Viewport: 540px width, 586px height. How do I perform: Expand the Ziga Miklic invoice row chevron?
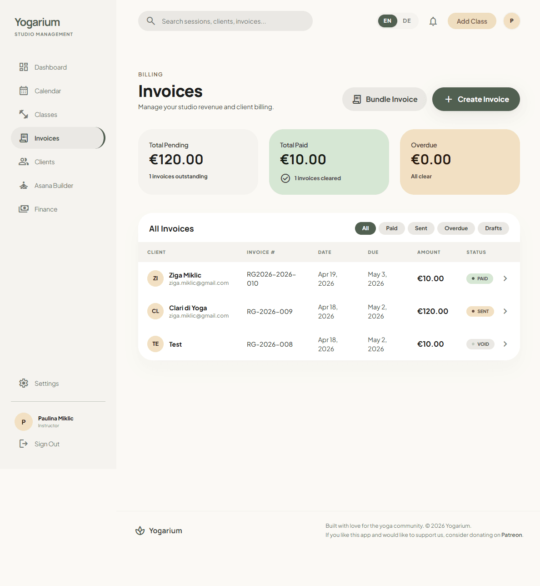[505, 278]
